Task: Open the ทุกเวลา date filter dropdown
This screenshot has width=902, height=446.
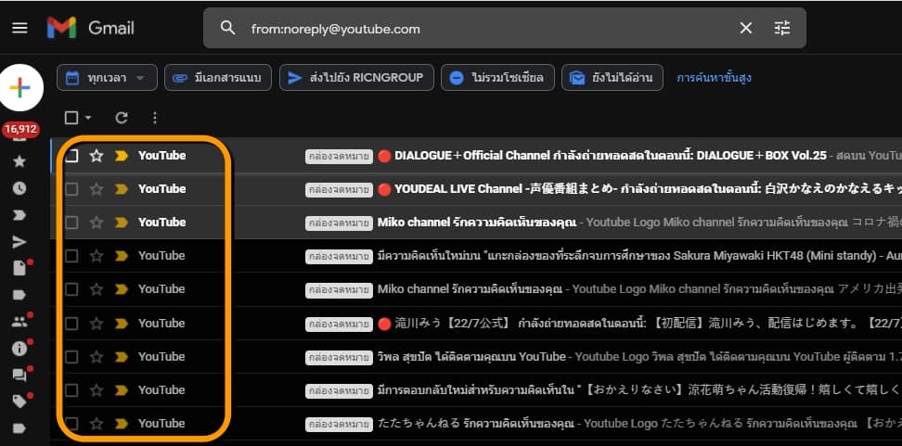Action: [107, 78]
